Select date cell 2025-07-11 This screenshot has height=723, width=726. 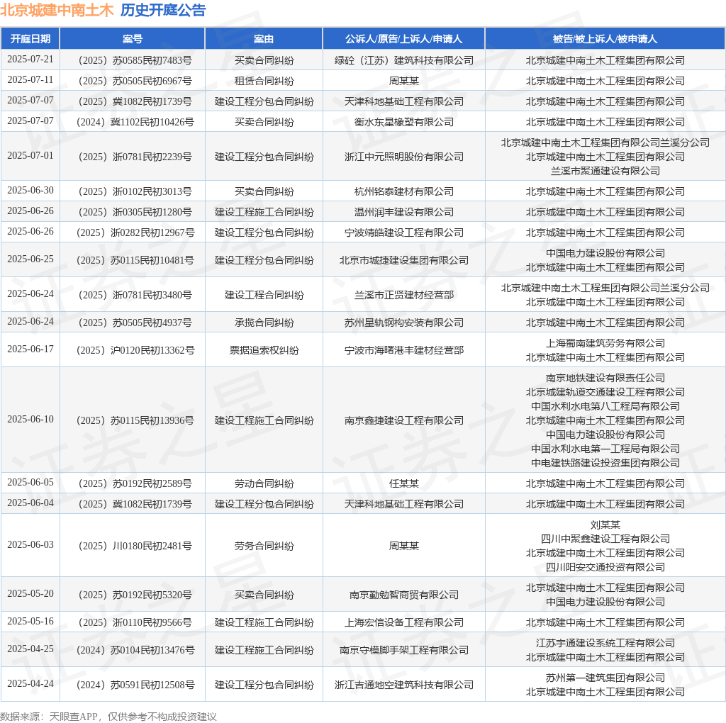(30, 79)
